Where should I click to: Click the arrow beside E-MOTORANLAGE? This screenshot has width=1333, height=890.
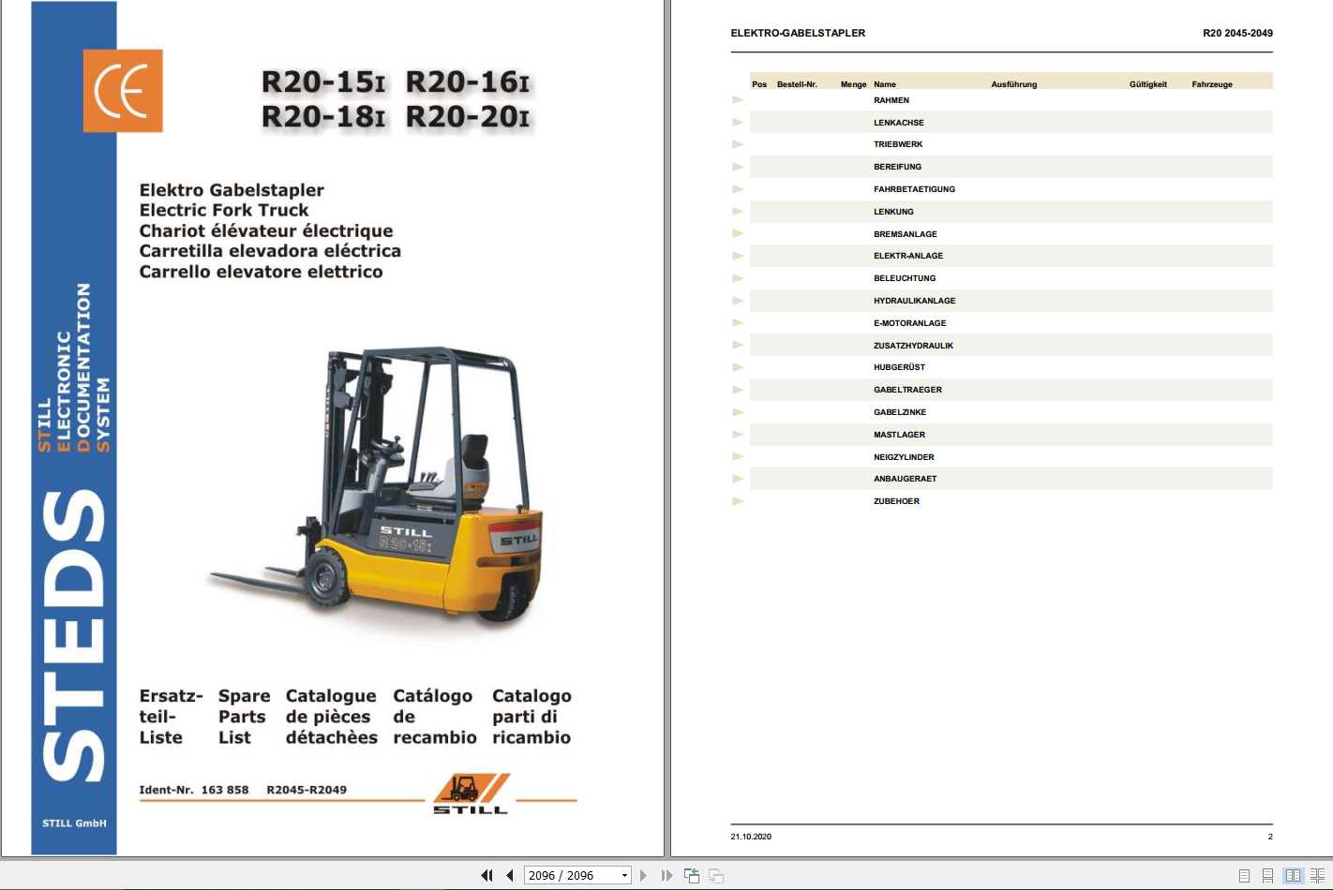[738, 323]
